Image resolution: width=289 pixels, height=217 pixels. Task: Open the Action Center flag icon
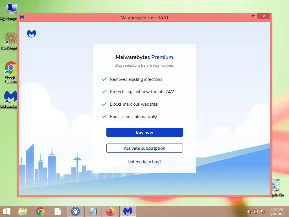(x=262, y=212)
